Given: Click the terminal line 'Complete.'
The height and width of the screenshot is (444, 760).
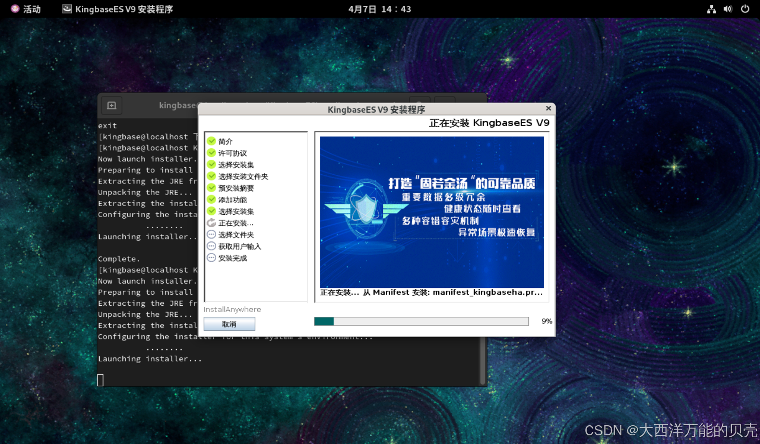Looking at the screenshot, I should coord(119,259).
